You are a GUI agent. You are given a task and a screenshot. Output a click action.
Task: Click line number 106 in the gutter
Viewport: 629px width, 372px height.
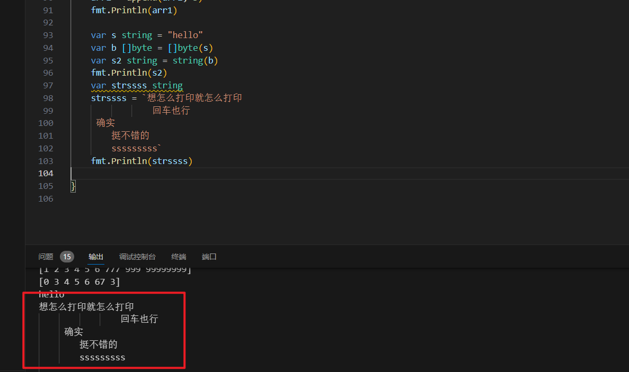(x=46, y=198)
